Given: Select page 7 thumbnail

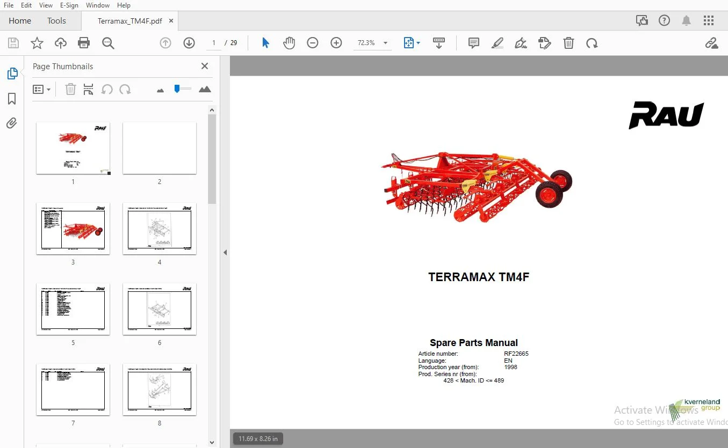Looking at the screenshot, I should click(x=73, y=390).
